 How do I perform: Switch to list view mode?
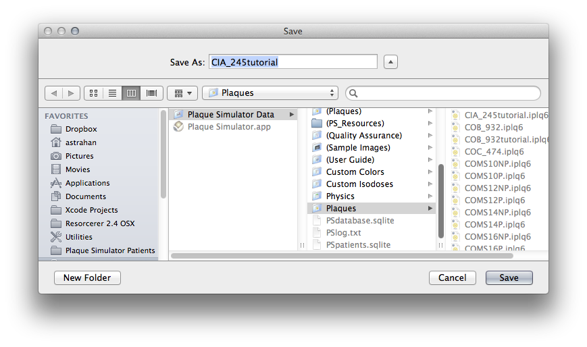coord(113,93)
